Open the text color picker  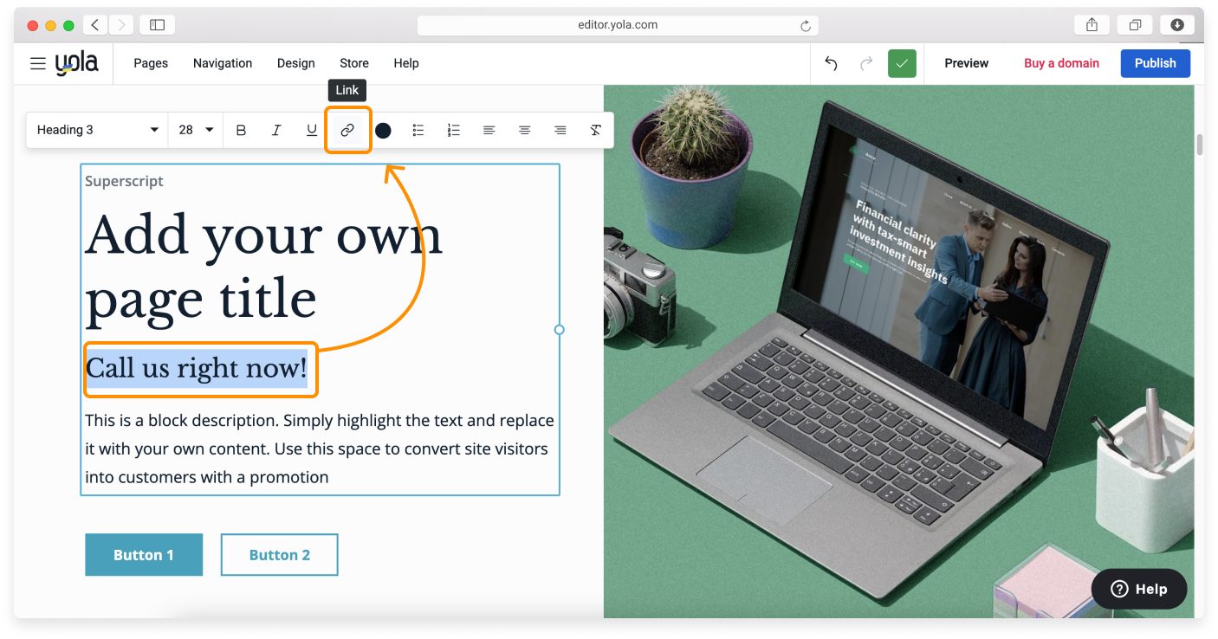[383, 130]
